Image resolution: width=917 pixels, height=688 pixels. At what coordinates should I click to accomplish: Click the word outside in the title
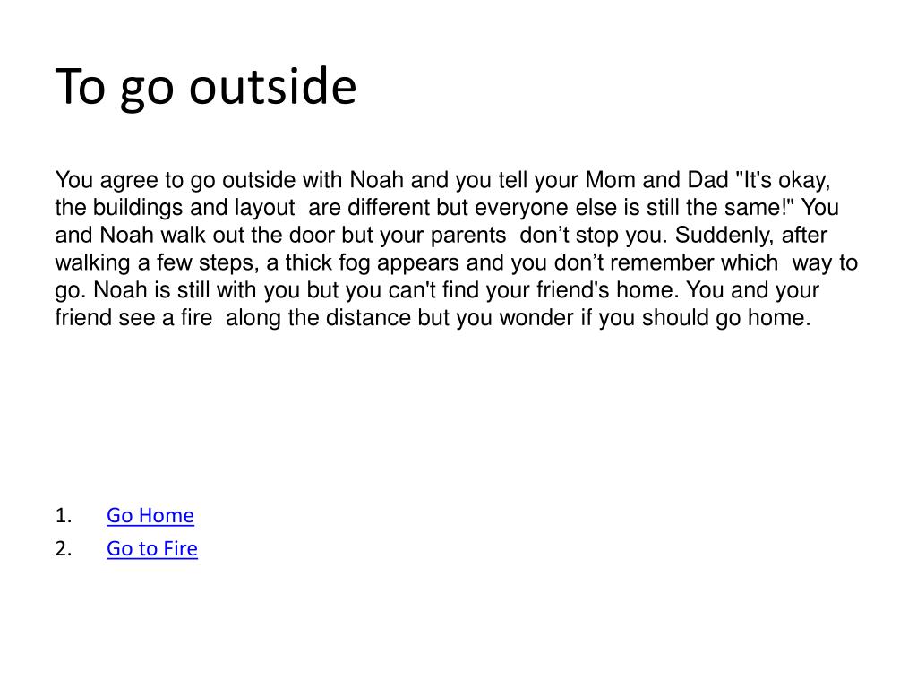coord(272,87)
